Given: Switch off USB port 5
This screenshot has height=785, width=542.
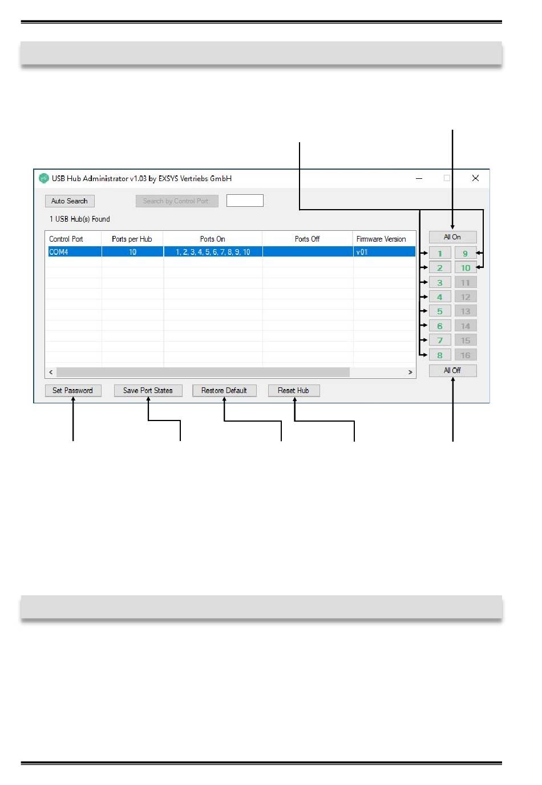Looking at the screenshot, I should 440,311.
